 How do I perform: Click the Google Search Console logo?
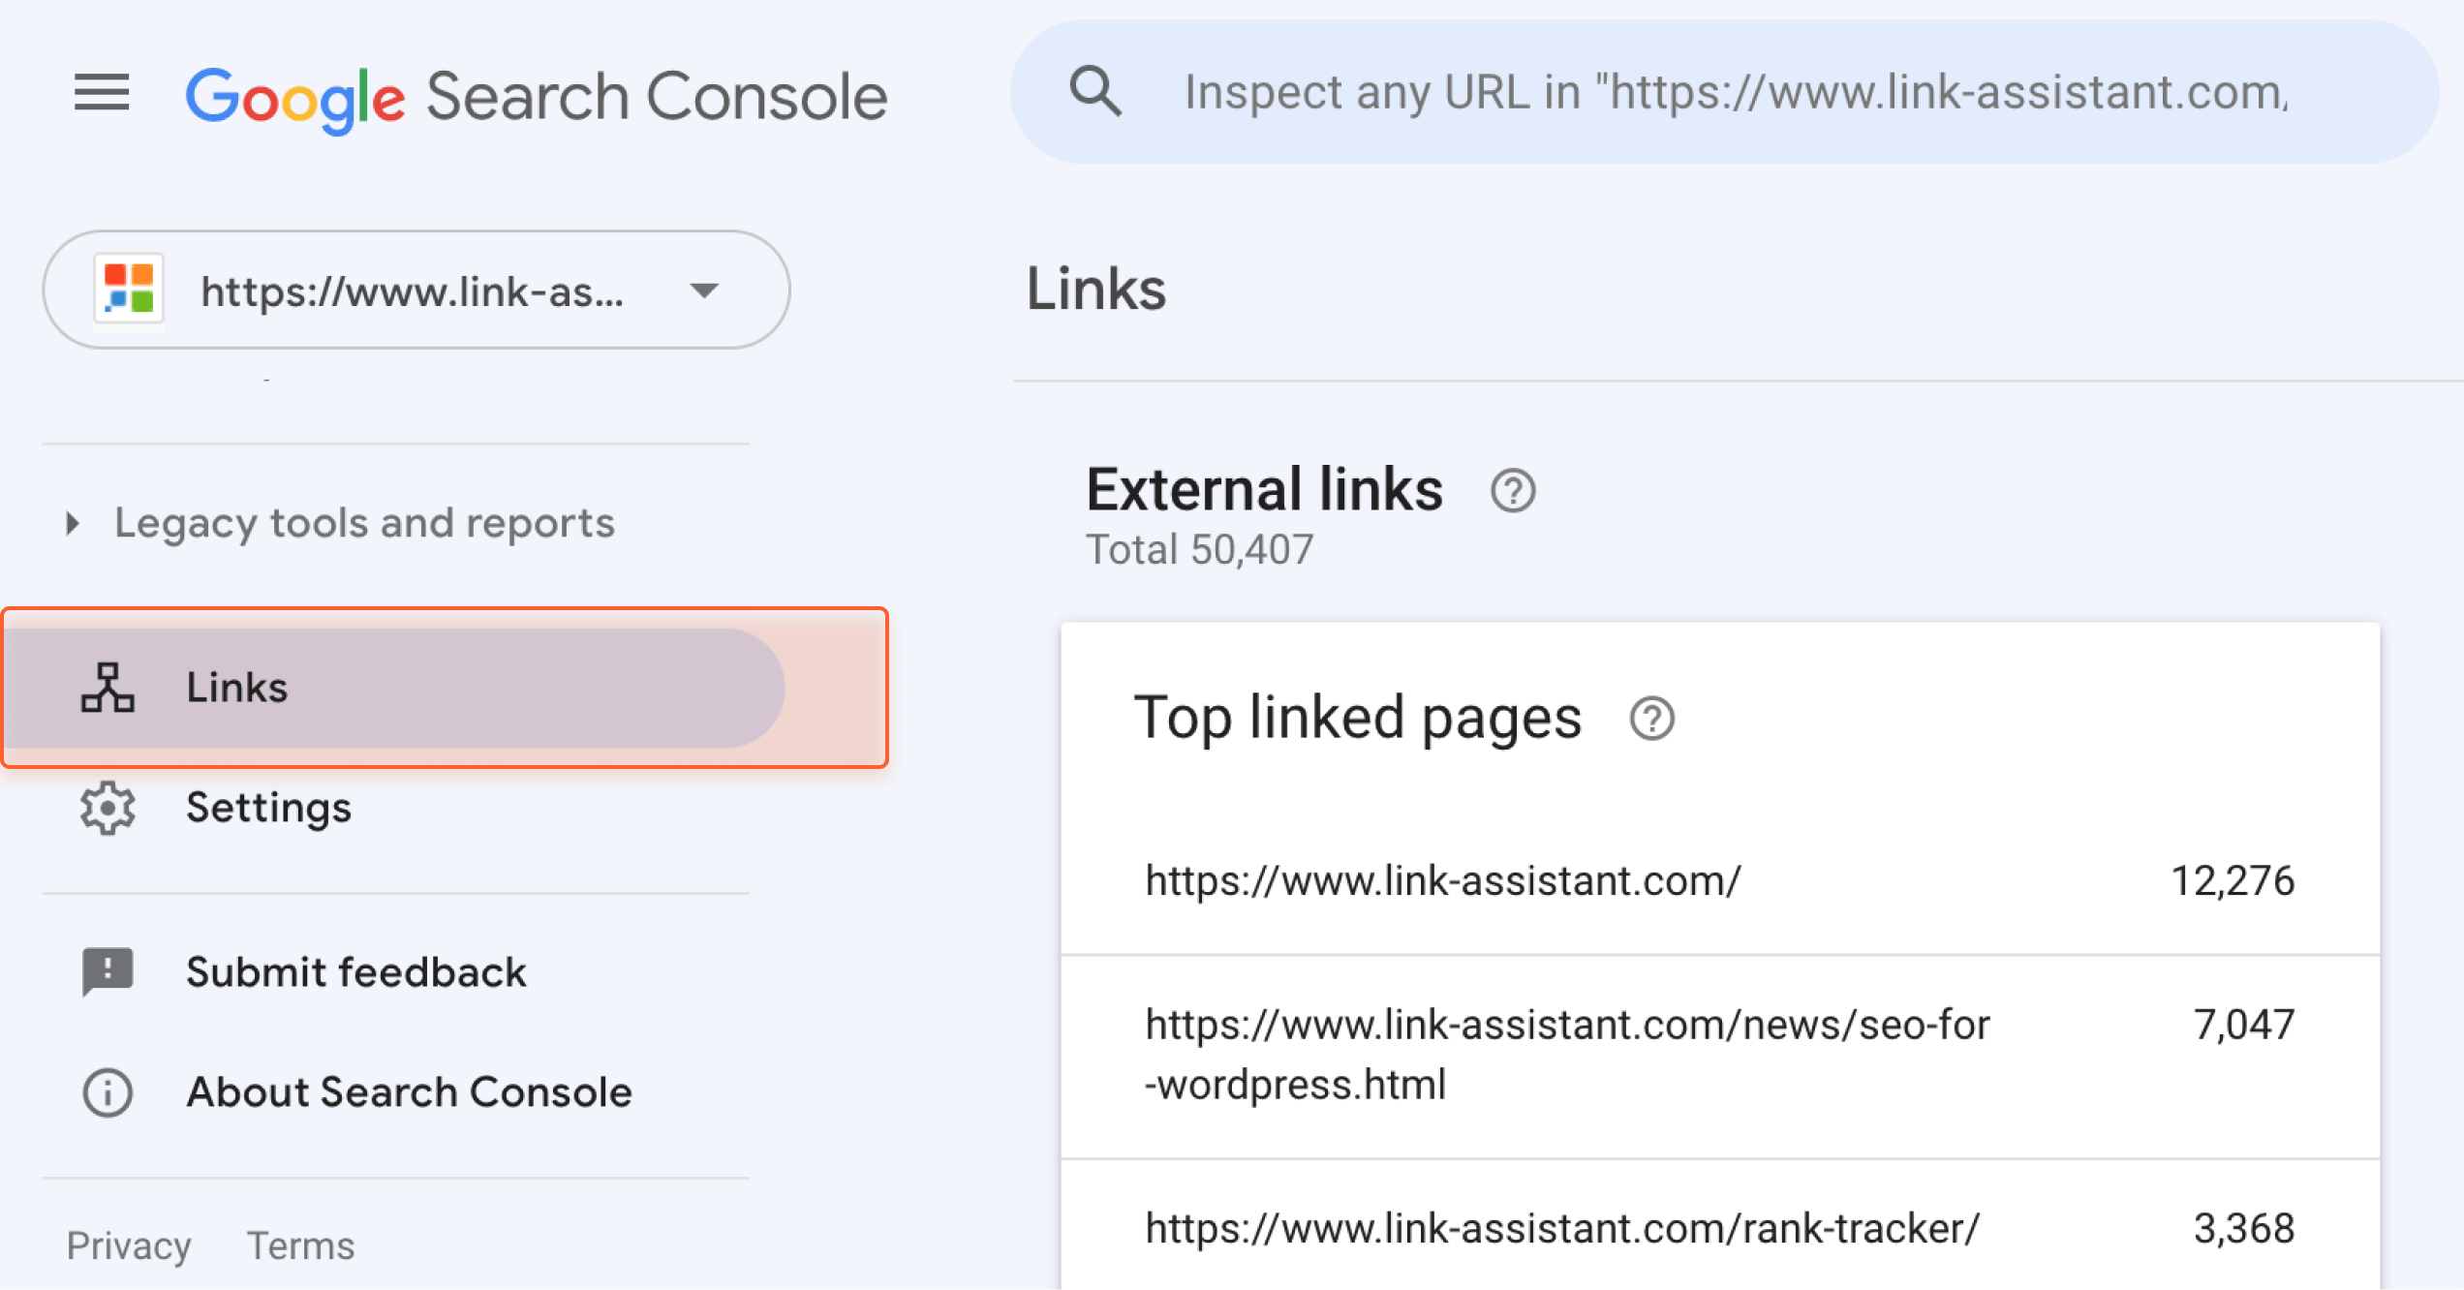(x=536, y=97)
